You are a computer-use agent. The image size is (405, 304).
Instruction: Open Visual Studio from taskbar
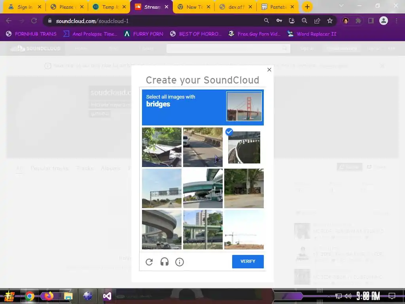(x=107, y=296)
